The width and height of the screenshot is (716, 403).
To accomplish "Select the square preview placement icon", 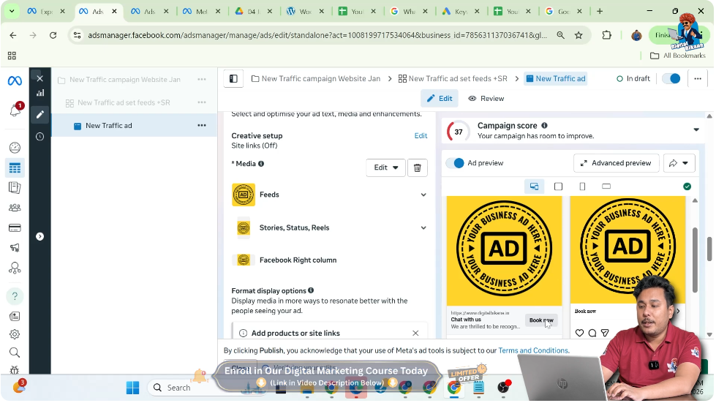I will tap(558, 187).
